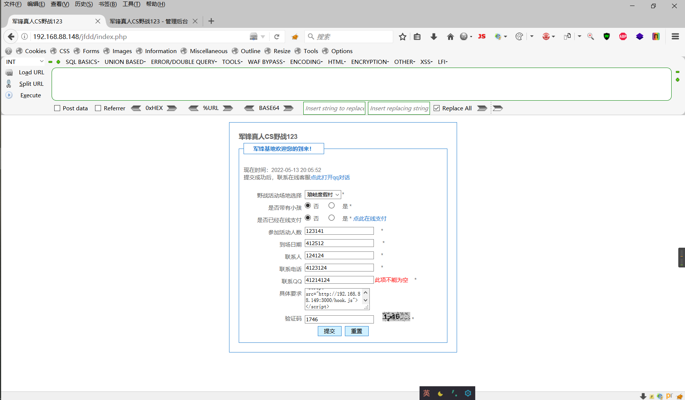Check the Referrer checkbox in HackBar
This screenshot has width=685, height=400.
[98, 108]
